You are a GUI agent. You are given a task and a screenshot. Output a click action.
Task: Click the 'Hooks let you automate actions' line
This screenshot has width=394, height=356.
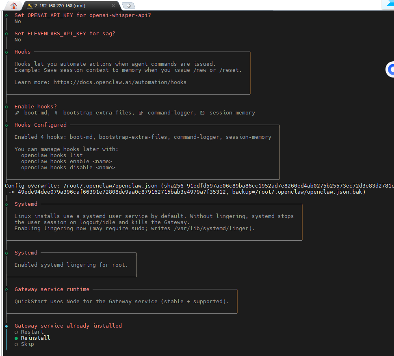[x=115, y=64]
